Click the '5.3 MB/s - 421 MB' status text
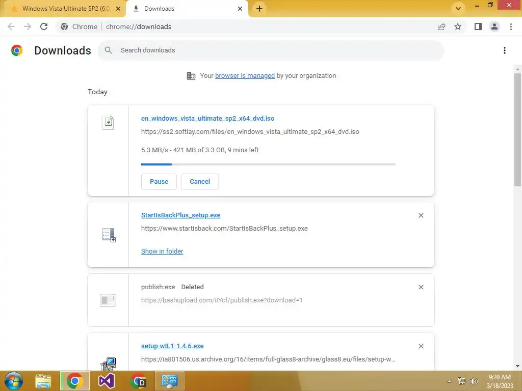This screenshot has height=391, width=522. click(x=200, y=150)
